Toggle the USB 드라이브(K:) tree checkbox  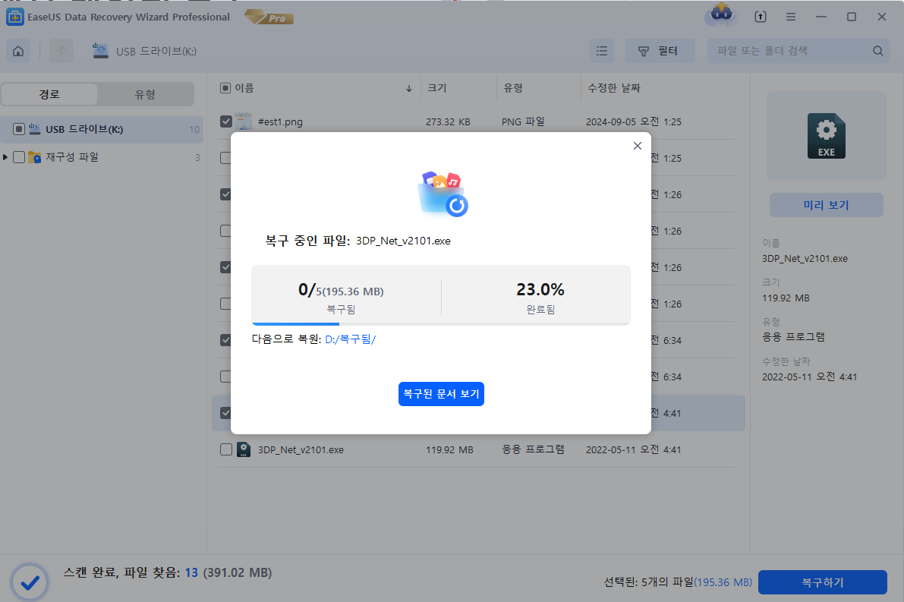[x=19, y=129]
